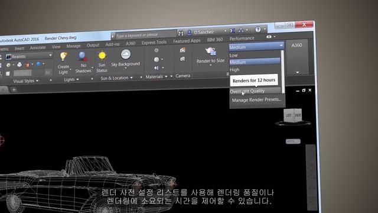Screen dimensions: 378x213
Task: Switch to the Featured Apps tab
Action: [x=187, y=41]
